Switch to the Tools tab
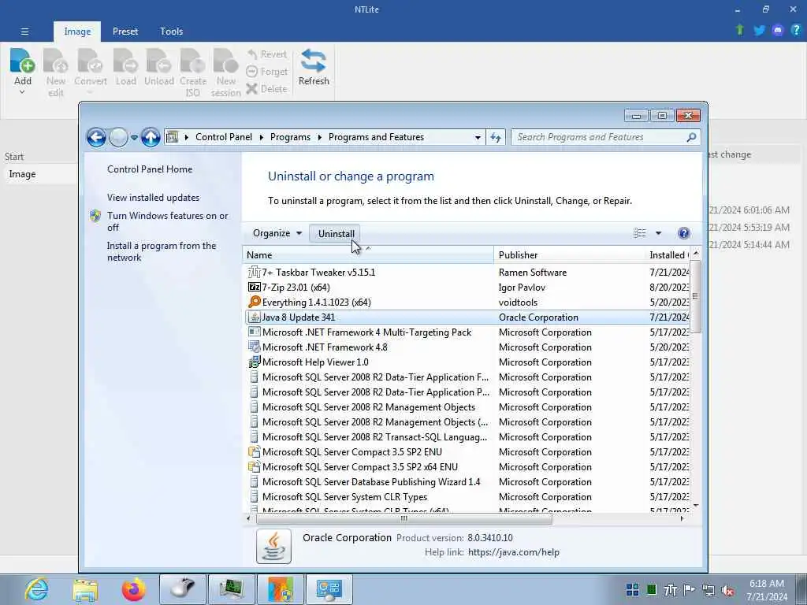The width and height of the screenshot is (807, 605). (171, 32)
